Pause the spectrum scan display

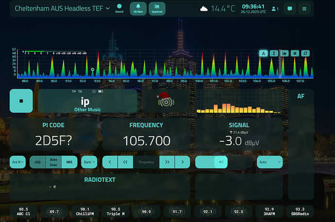click(x=295, y=53)
